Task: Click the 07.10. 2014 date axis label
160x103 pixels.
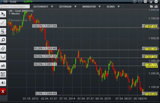Action: pyautogui.click(x=67, y=99)
